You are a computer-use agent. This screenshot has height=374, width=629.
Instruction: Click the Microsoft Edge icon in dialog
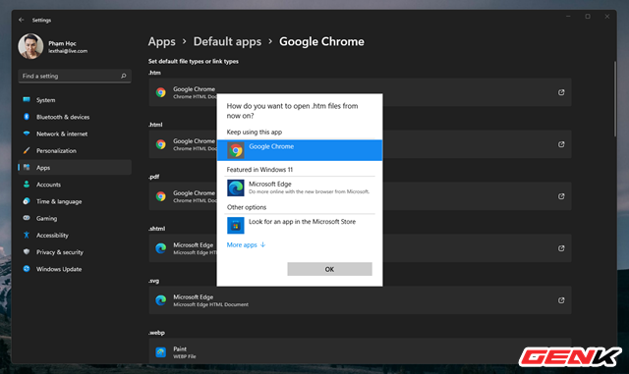pyautogui.click(x=236, y=188)
